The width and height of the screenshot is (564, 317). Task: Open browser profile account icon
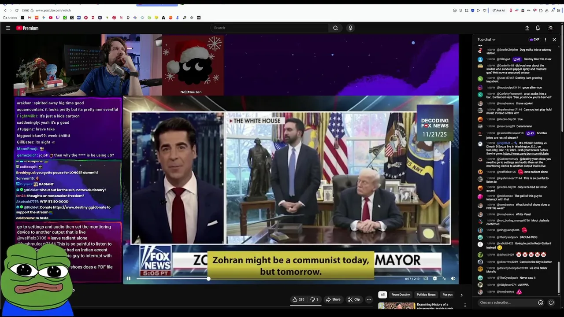click(546, 10)
